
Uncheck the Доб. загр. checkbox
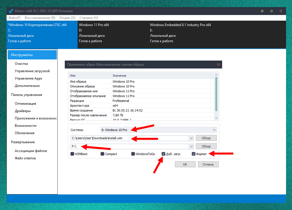pyautogui.click(x=163, y=154)
